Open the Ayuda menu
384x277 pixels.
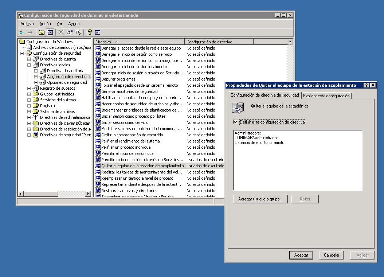click(74, 24)
